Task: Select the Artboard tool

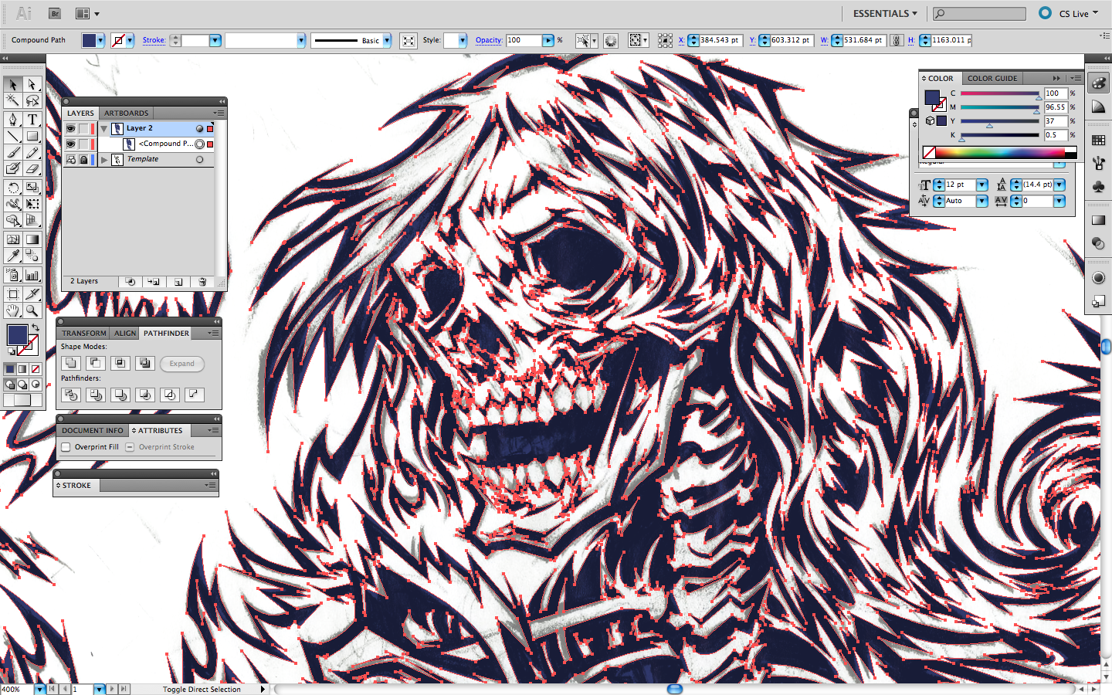Action: [x=13, y=294]
